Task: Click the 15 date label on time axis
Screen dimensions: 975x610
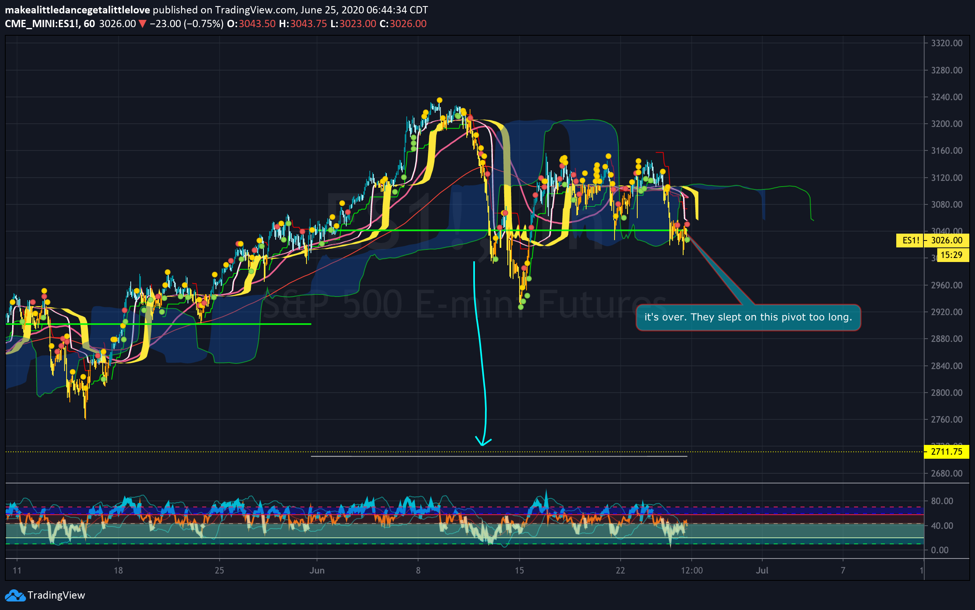Action: coord(519,571)
